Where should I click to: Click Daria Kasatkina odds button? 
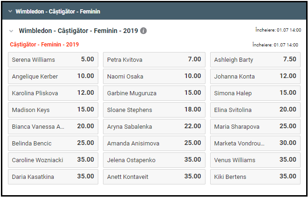pos(53,177)
